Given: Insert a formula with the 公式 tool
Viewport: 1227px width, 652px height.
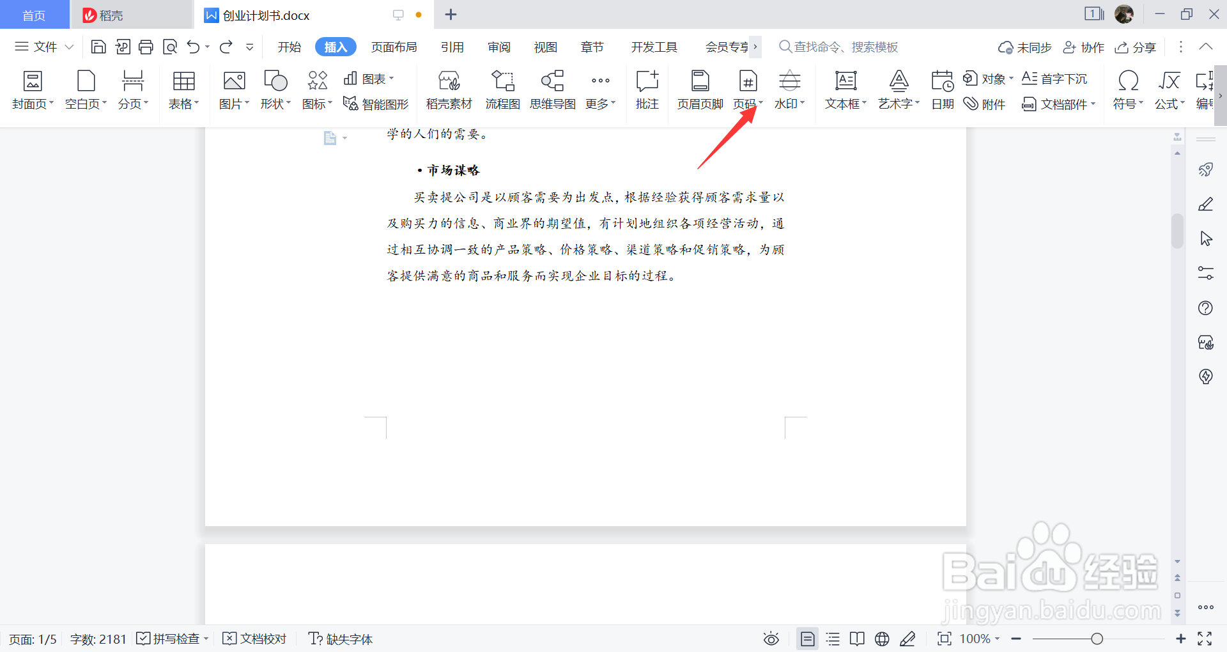Looking at the screenshot, I should pos(1169,89).
